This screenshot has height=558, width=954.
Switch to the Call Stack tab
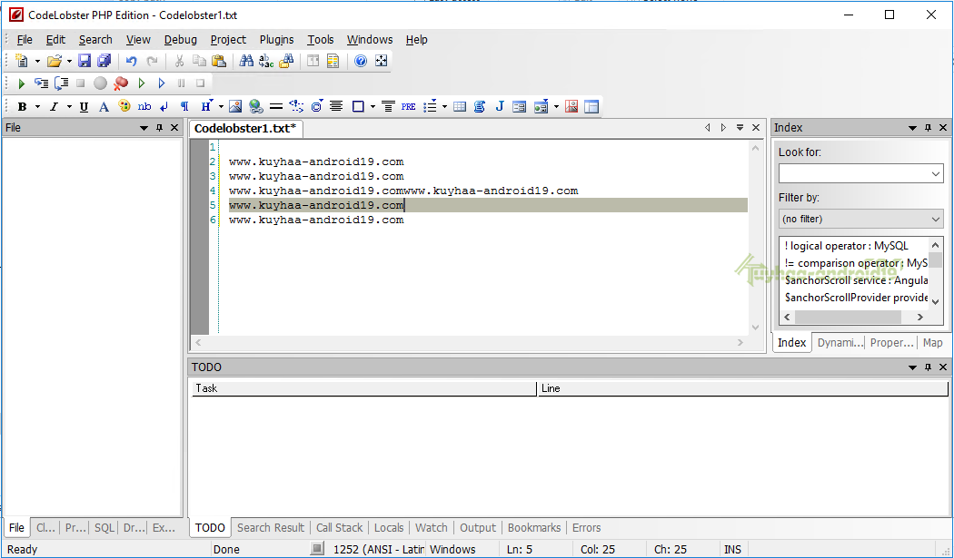(x=340, y=528)
